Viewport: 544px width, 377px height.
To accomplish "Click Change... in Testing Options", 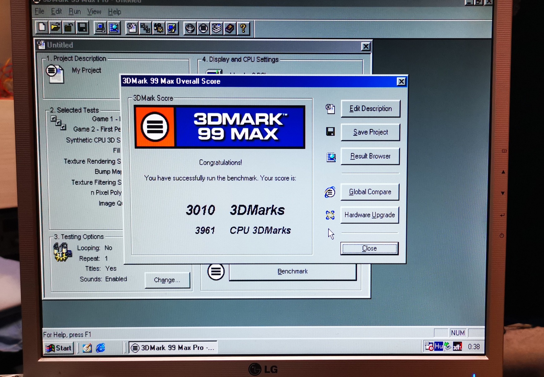I will (x=167, y=280).
